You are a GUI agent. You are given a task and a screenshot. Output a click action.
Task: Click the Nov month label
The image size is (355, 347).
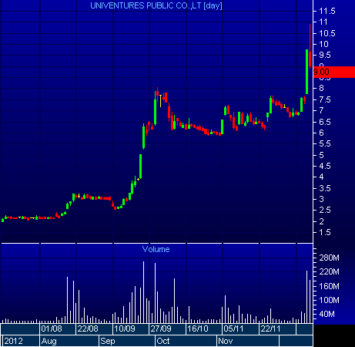pyautogui.click(x=225, y=341)
